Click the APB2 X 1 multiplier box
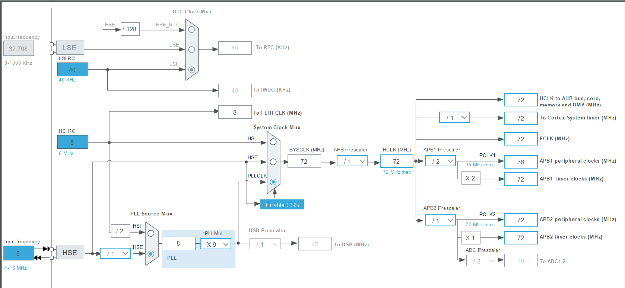The width and height of the screenshot is (625, 288). point(471,238)
